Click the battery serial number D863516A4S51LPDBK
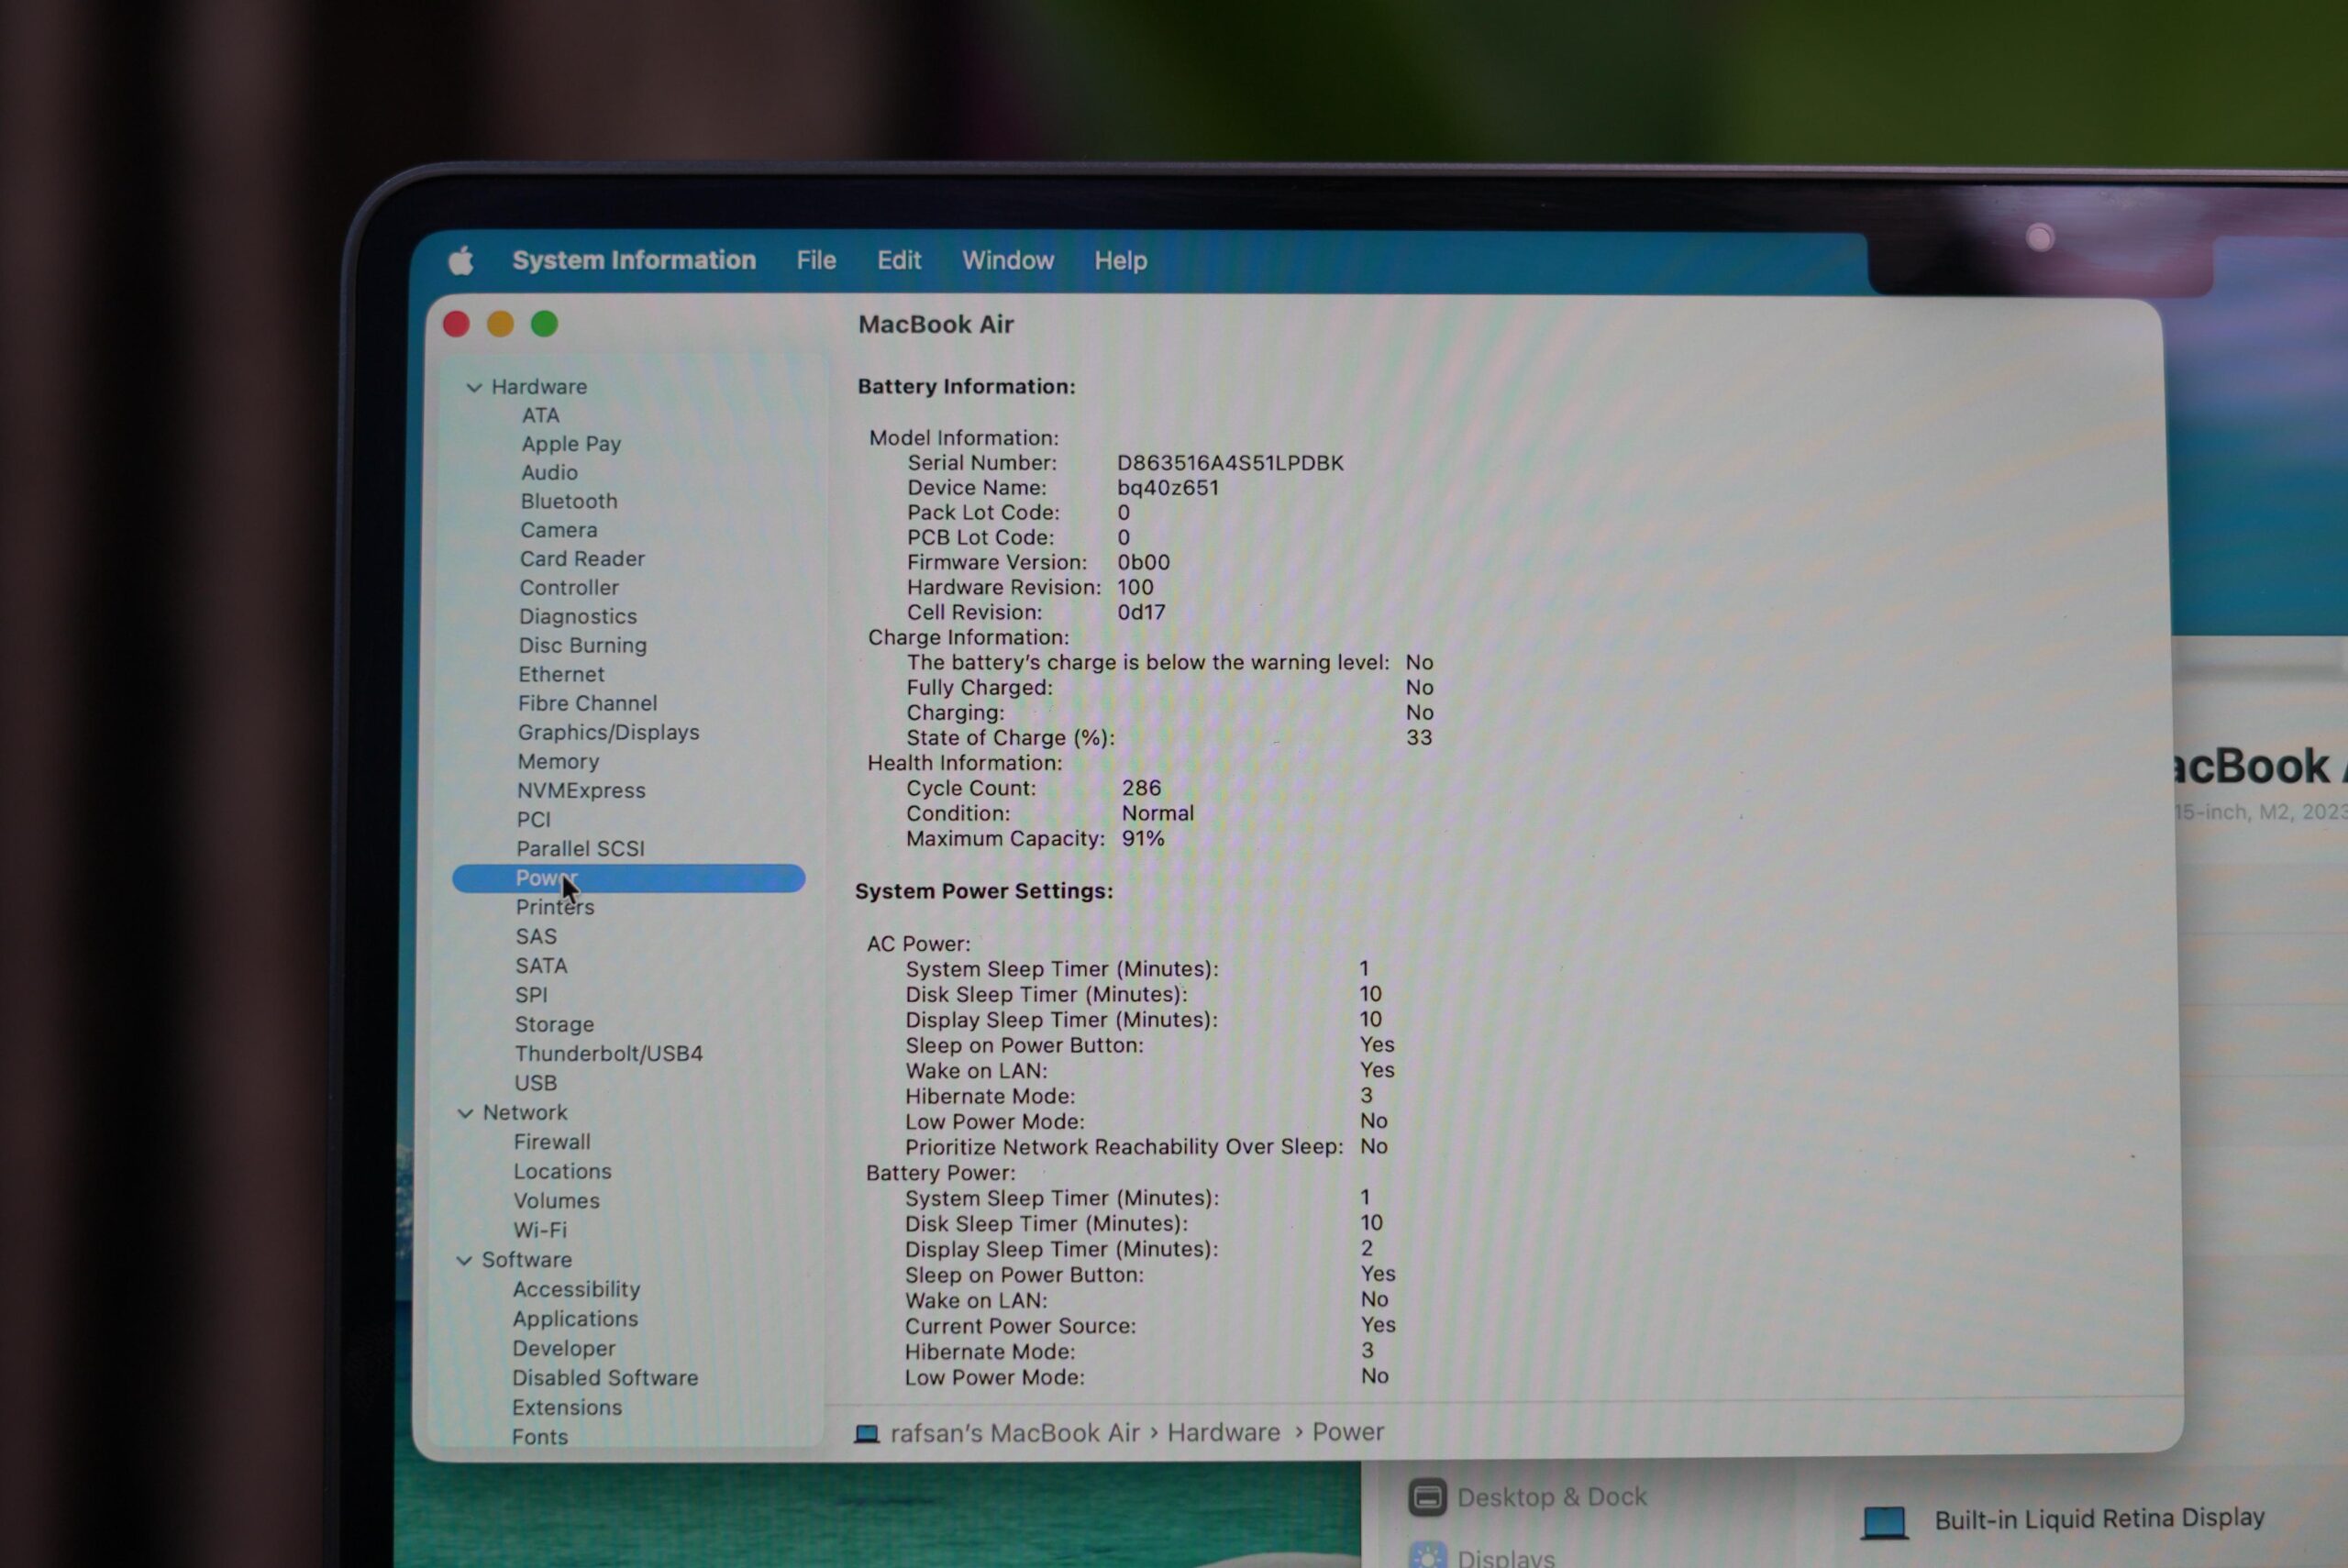 [x=1230, y=463]
